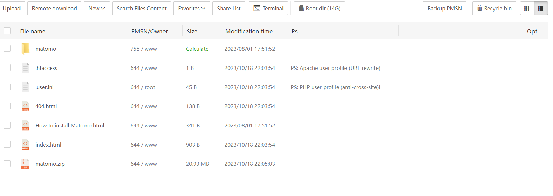Open Share List
The image size is (553, 196).
228,8
